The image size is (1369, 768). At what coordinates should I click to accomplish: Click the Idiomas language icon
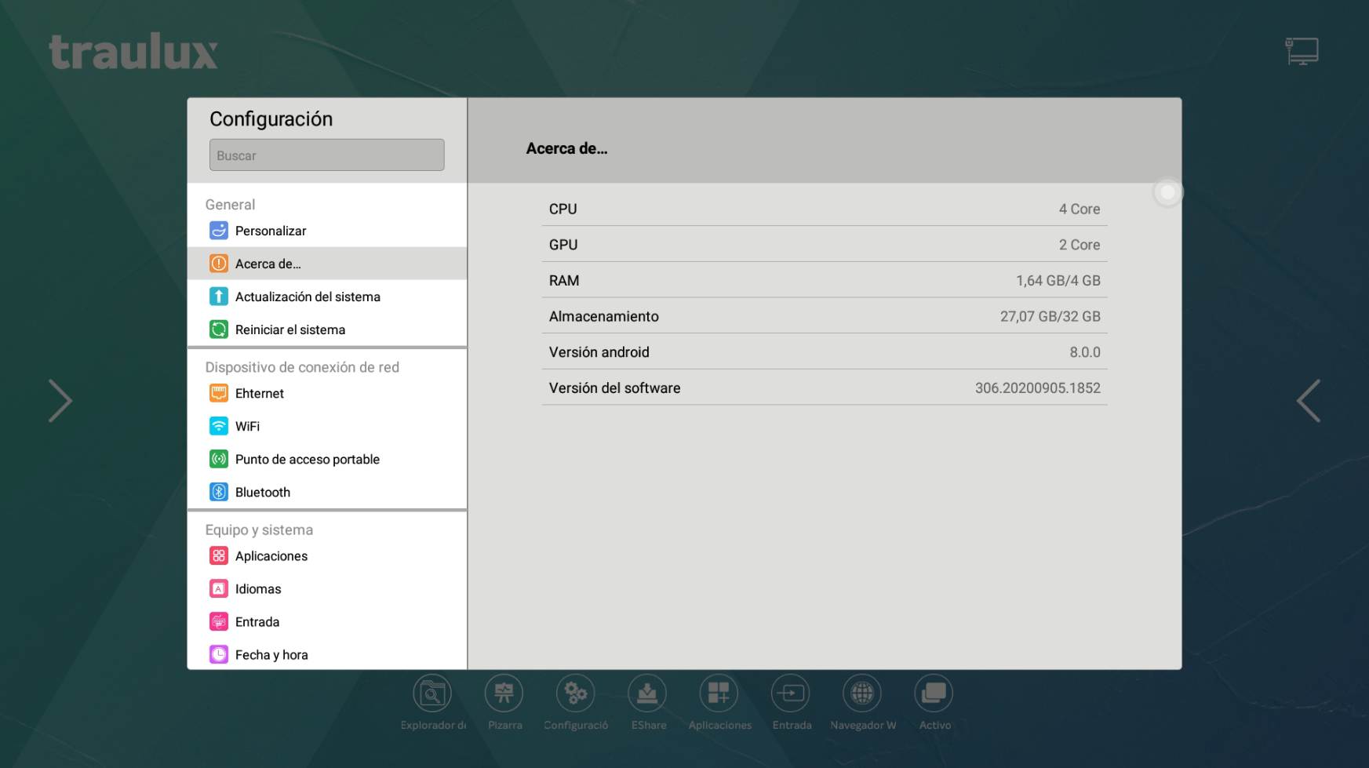click(x=219, y=589)
